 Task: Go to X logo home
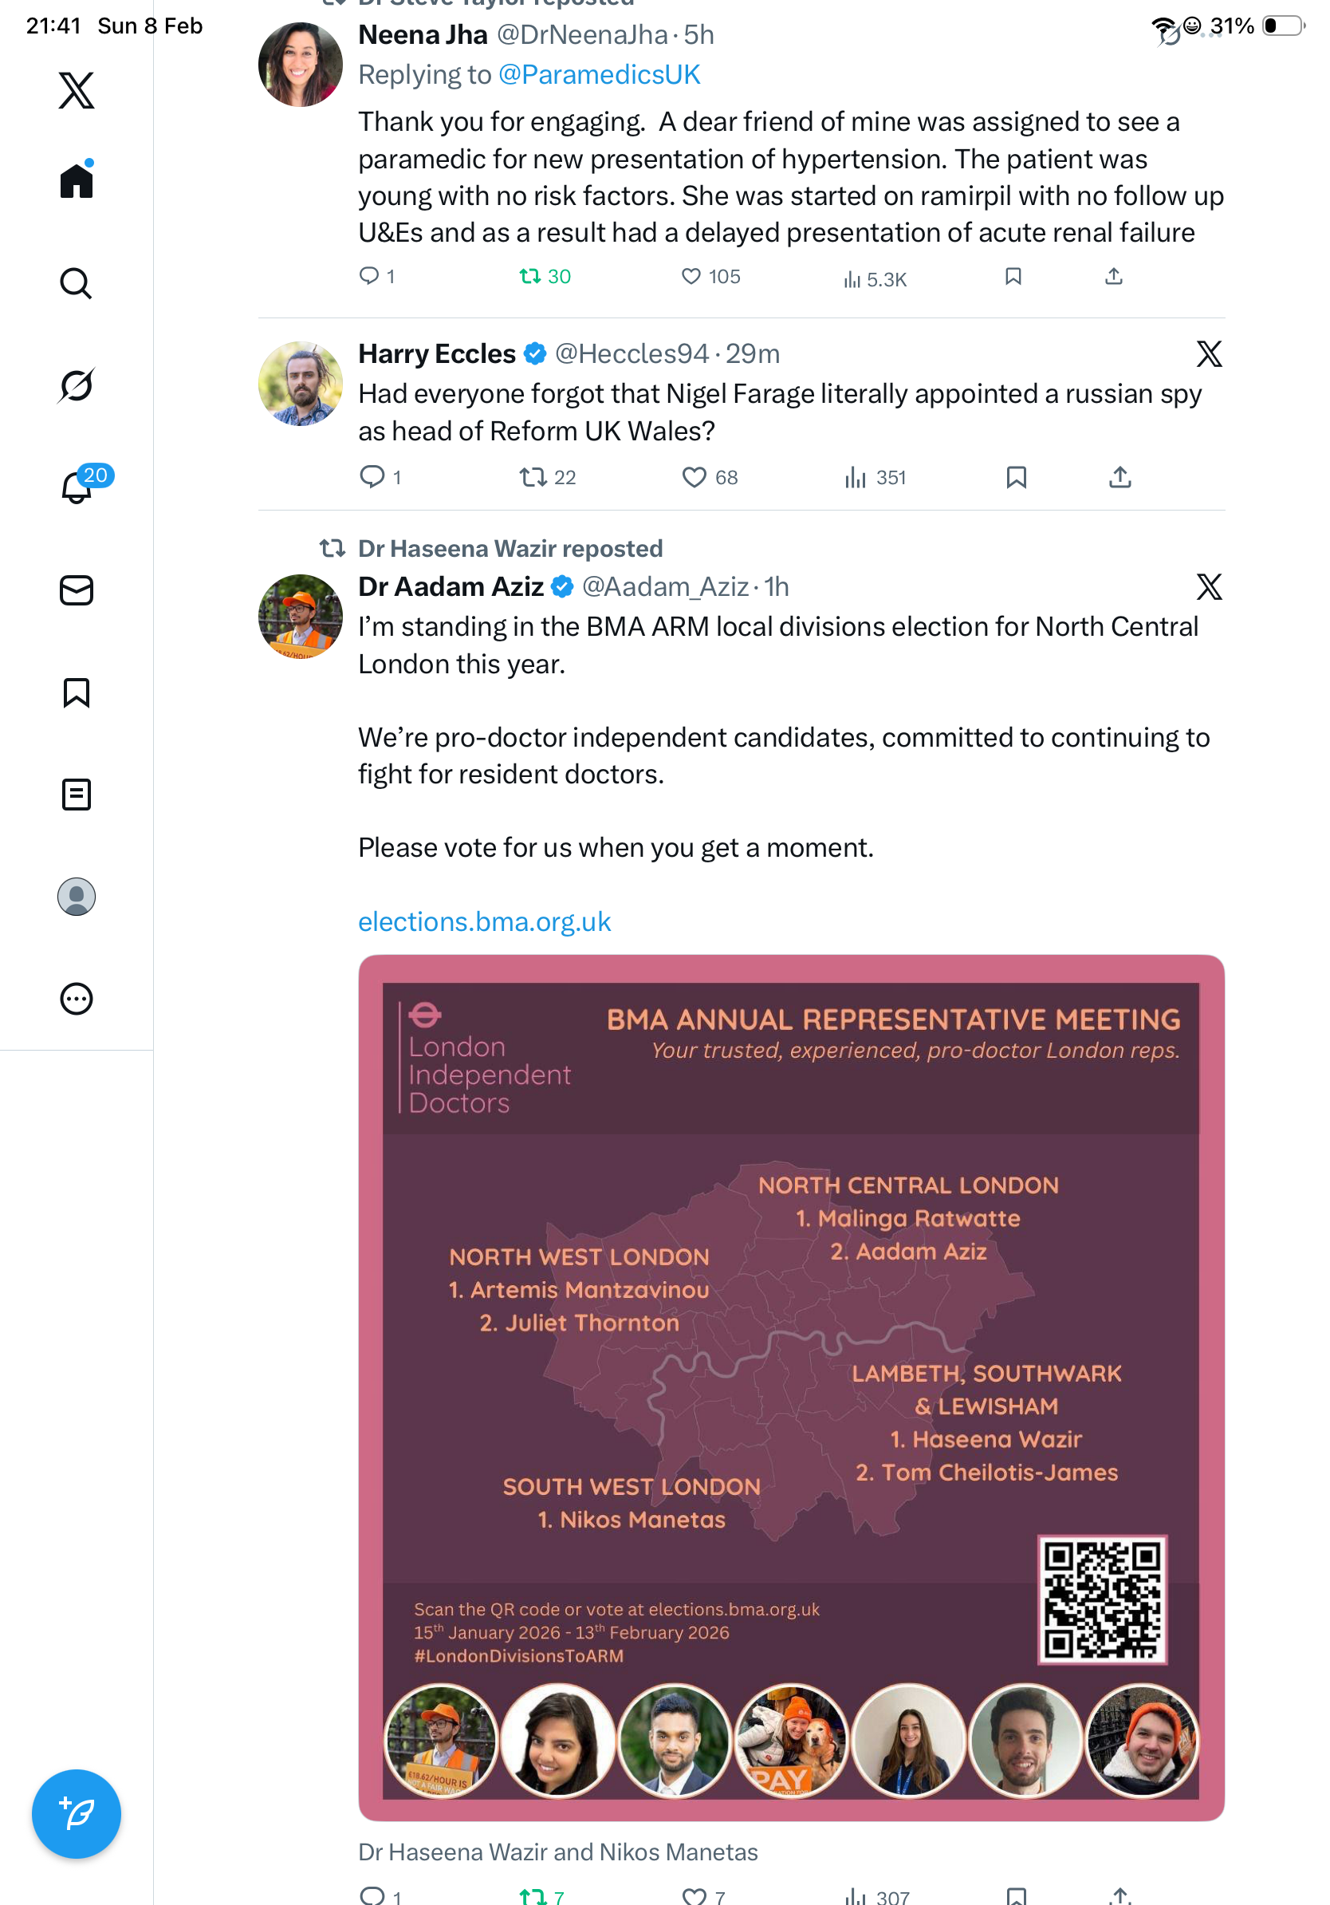click(77, 89)
